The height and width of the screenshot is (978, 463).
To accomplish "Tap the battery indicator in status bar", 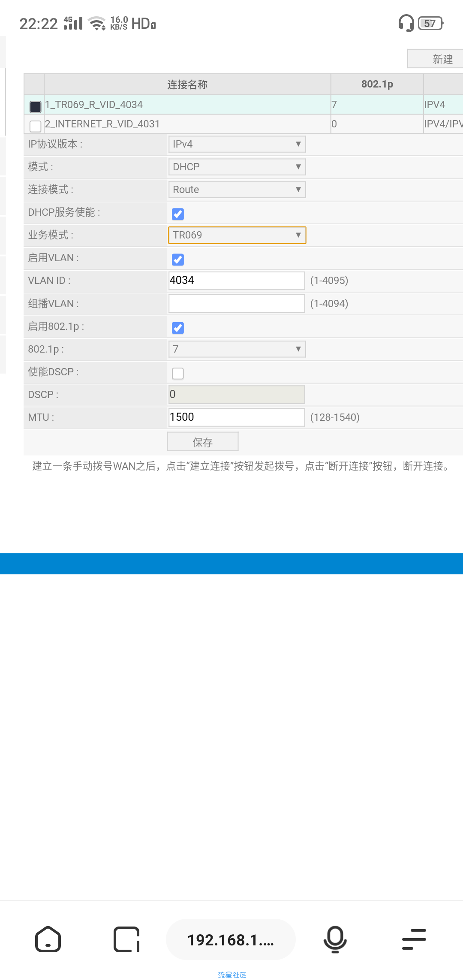I will [430, 23].
